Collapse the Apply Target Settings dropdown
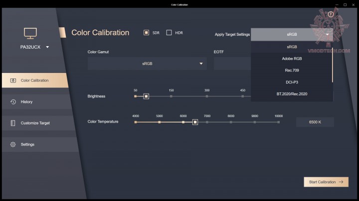Image resolution: width=359 pixels, height=201 pixels. [292, 34]
